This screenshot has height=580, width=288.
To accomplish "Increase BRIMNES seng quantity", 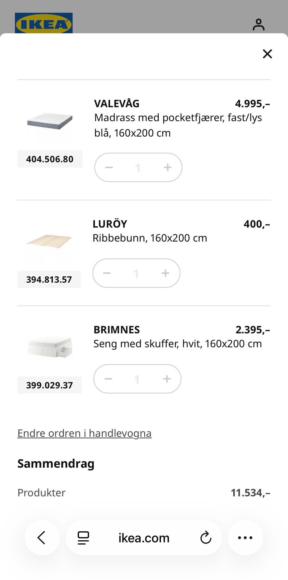I will pyautogui.click(x=167, y=379).
